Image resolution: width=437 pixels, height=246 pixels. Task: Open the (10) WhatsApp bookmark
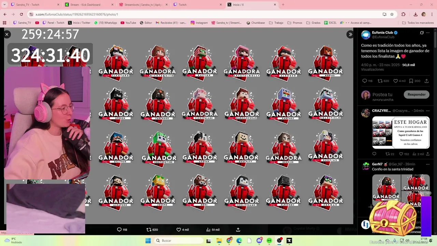point(105,23)
